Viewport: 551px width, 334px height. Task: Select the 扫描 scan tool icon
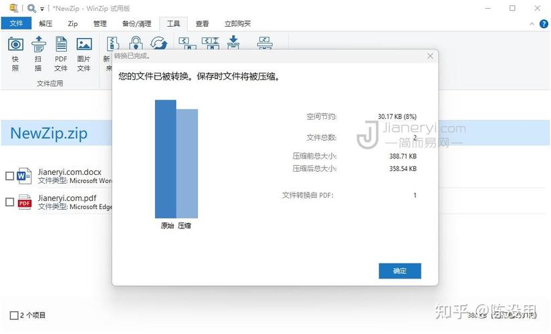point(38,44)
